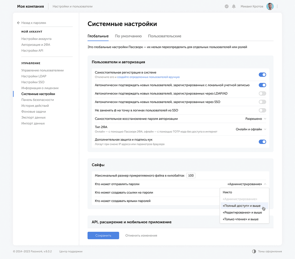Image resolution: width=295 pixels, height=259 pixels.
Task: Open notifications bell icon
Action: 234,6
